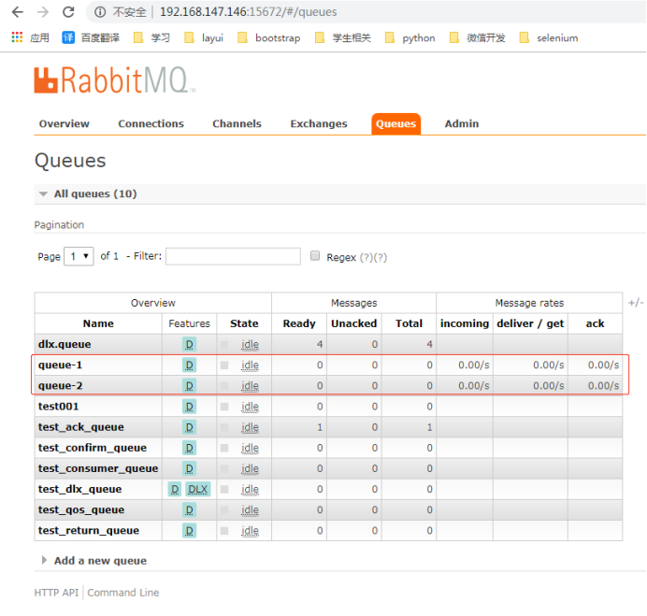Open the queue-2 queue link

point(60,386)
